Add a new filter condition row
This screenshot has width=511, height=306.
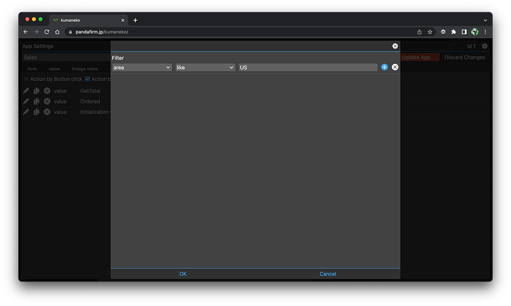pos(384,67)
